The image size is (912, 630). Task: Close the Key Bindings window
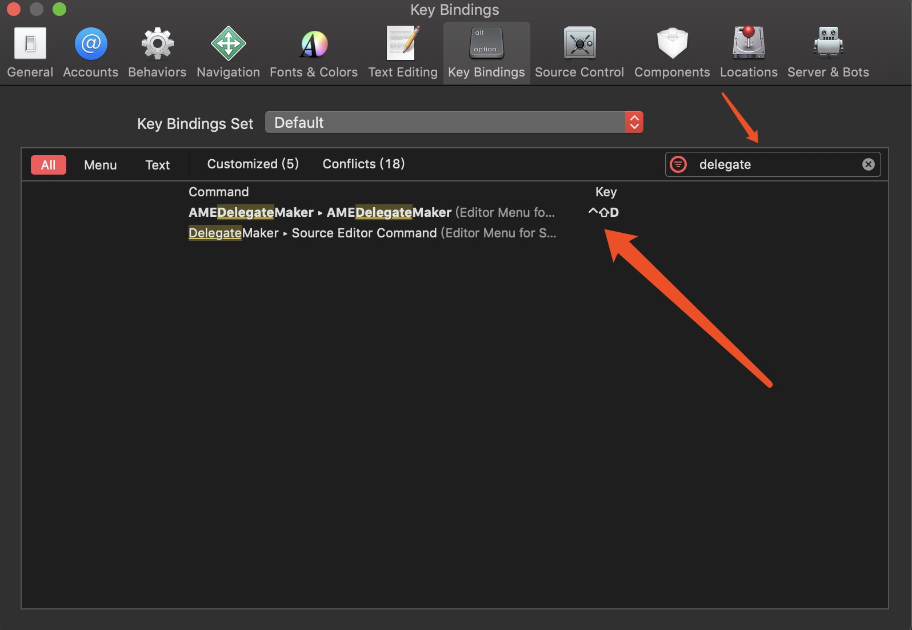tap(14, 9)
